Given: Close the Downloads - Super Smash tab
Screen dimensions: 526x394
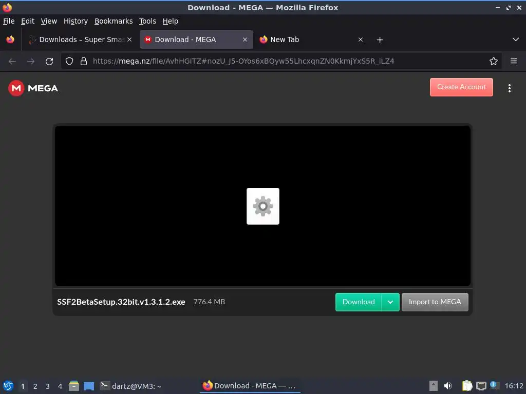Looking at the screenshot, I should pyautogui.click(x=129, y=40).
